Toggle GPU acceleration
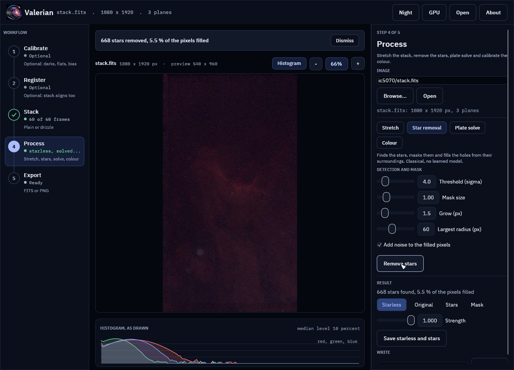This screenshot has height=370, width=514. [x=434, y=12]
